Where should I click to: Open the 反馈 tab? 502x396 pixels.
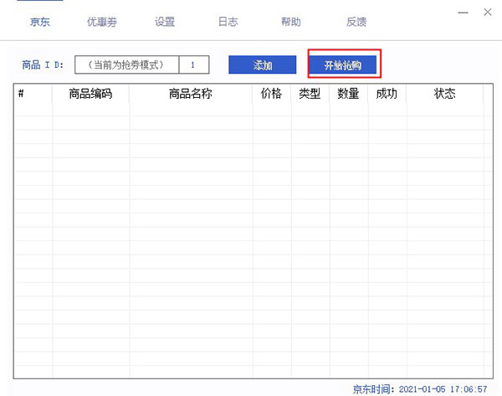click(x=356, y=22)
